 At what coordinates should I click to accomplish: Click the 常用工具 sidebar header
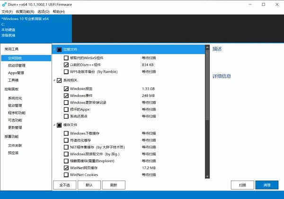(x=11, y=49)
